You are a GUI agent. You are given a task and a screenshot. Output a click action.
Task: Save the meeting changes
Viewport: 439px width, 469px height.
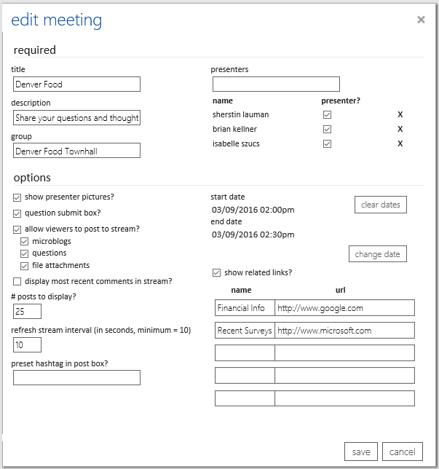(x=360, y=452)
